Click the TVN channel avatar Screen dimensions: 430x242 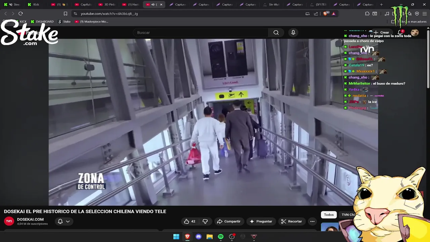pos(9,221)
